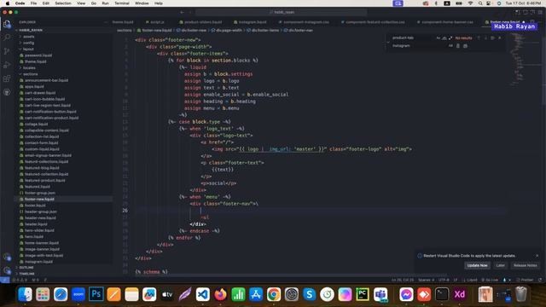Open the Extensions view
Image resolution: width=546 pixels, height=307 pixels.
(7, 78)
